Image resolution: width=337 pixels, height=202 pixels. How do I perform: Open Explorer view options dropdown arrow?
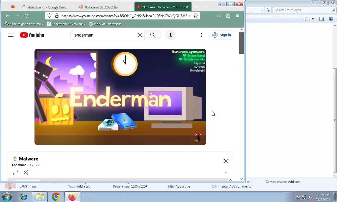click(313, 19)
